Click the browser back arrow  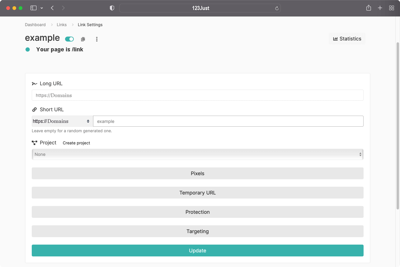coord(52,8)
